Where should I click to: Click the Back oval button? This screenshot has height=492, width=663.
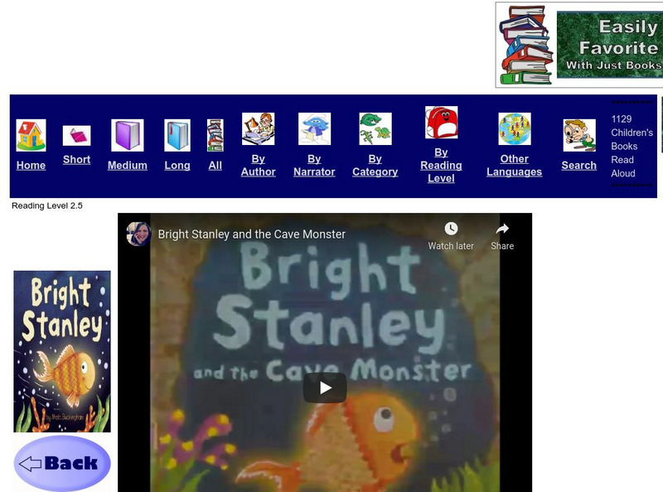(x=62, y=463)
